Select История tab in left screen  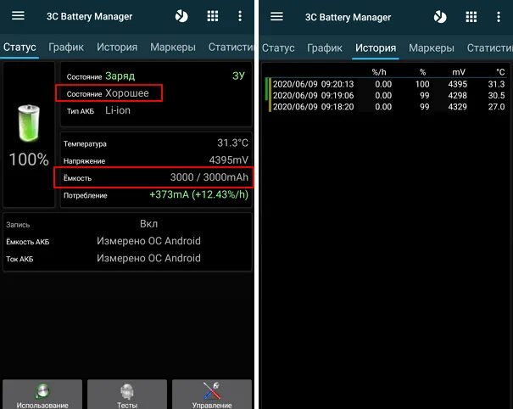click(117, 48)
